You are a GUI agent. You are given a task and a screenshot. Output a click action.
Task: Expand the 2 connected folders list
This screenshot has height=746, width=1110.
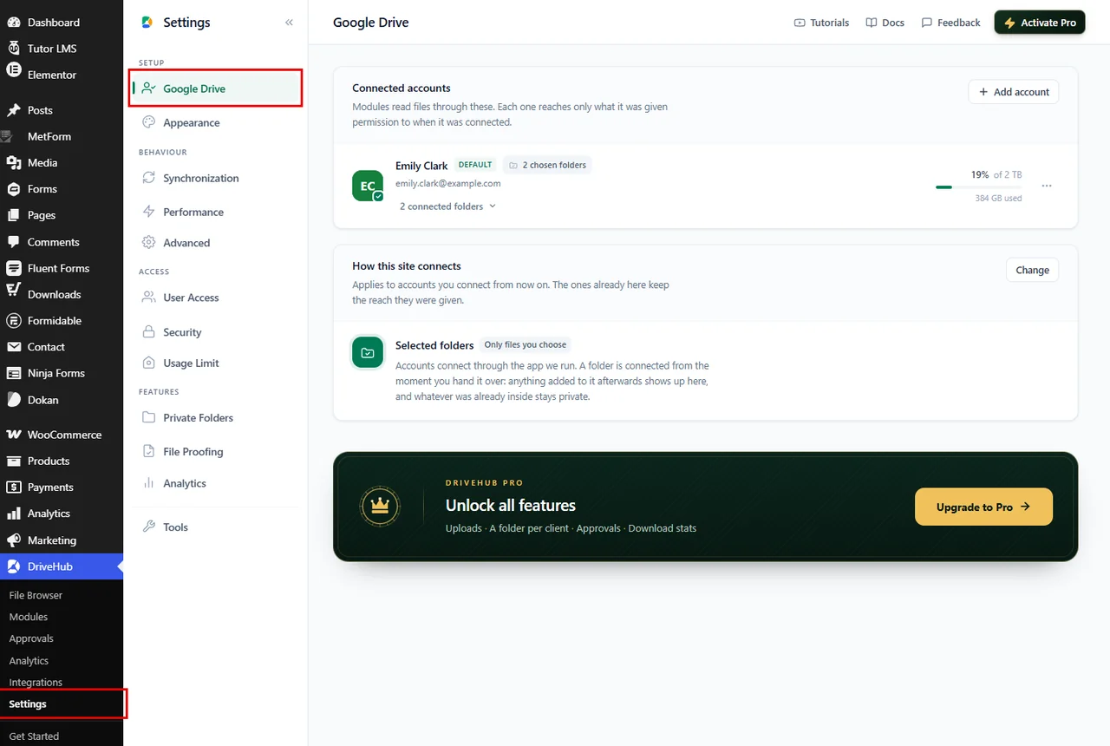tap(447, 206)
